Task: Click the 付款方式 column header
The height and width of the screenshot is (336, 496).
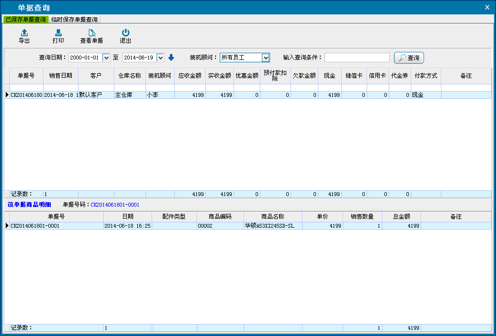Action: click(426, 76)
